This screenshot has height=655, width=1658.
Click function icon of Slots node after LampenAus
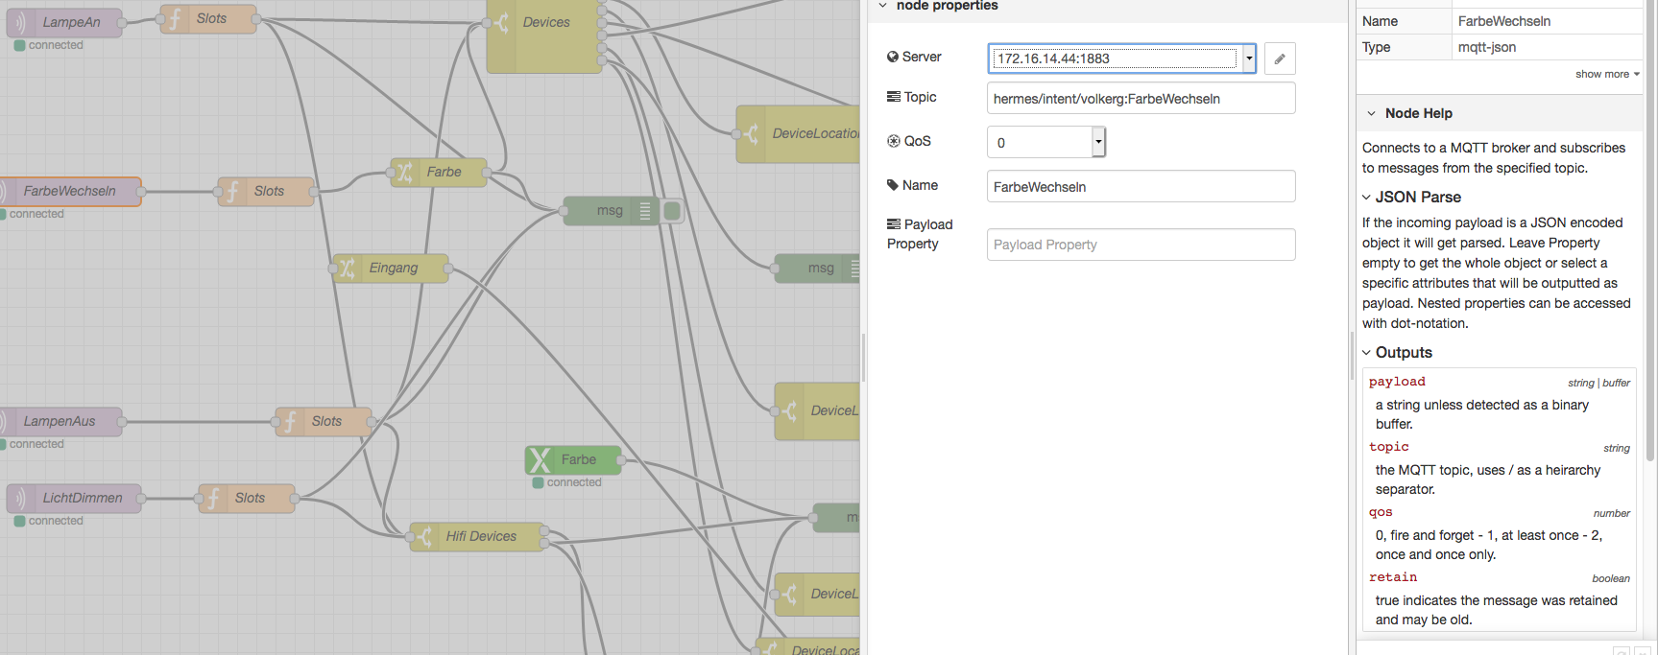[290, 421]
